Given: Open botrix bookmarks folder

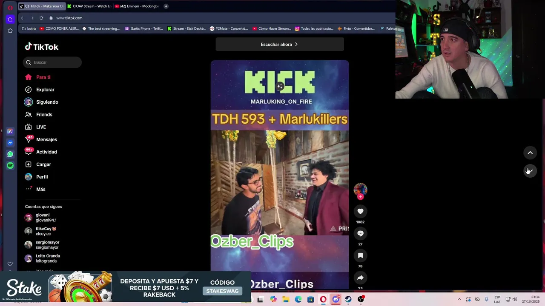Looking at the screenshot, I should point(29,28).
